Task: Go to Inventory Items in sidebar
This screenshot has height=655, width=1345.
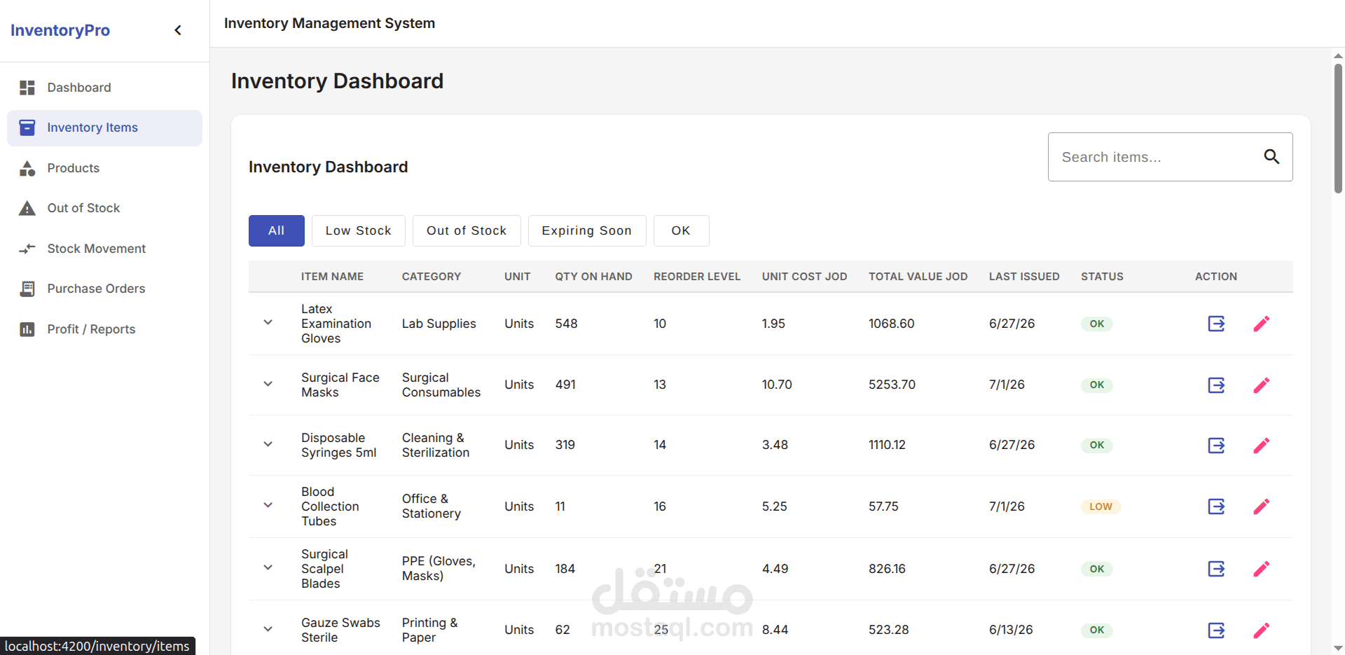Action: (x=104, y=127)
